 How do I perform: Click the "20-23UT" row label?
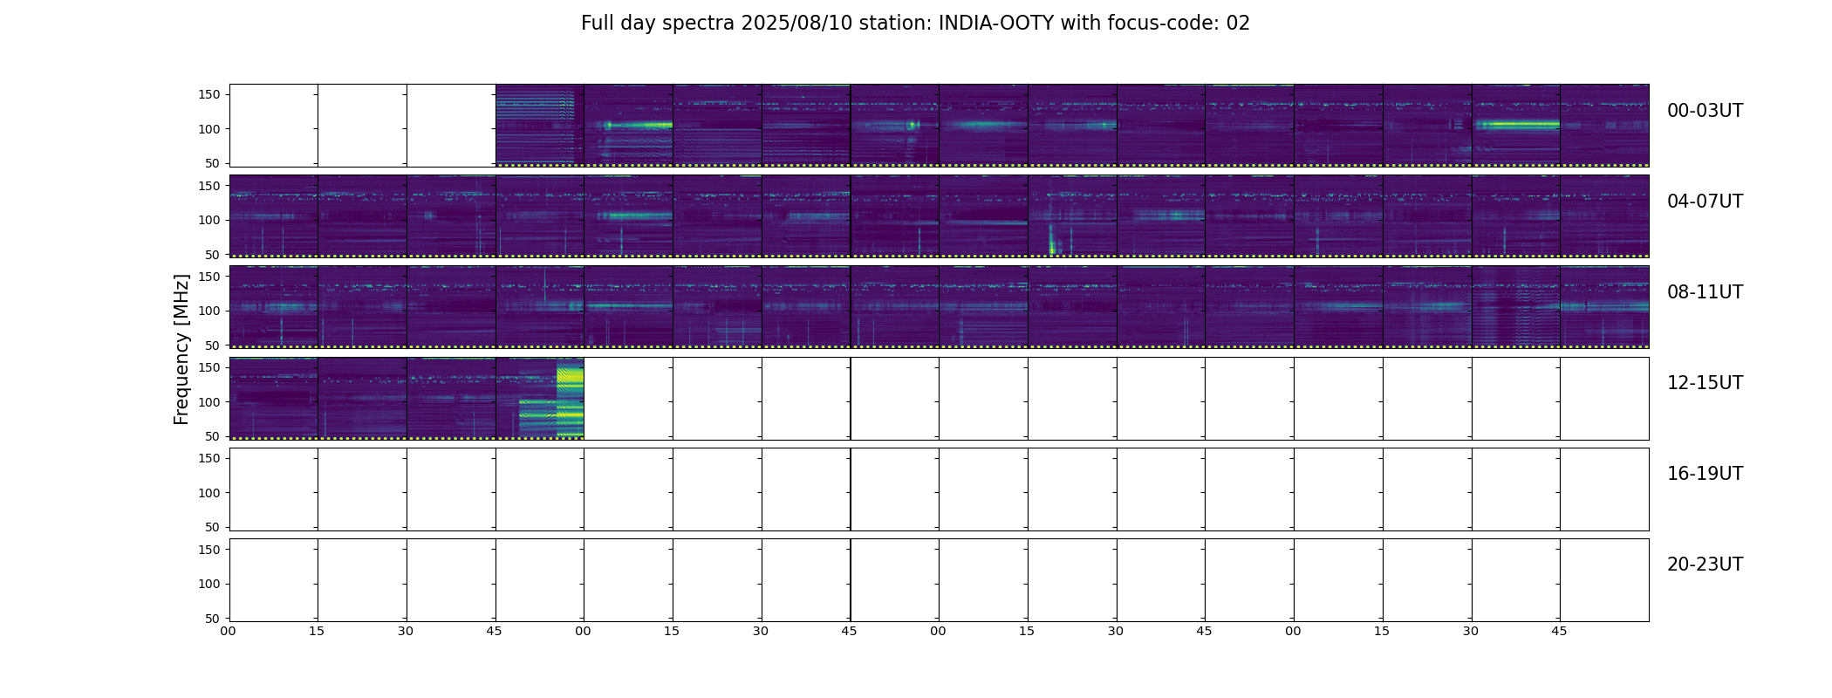click(x=1705, y=565)
